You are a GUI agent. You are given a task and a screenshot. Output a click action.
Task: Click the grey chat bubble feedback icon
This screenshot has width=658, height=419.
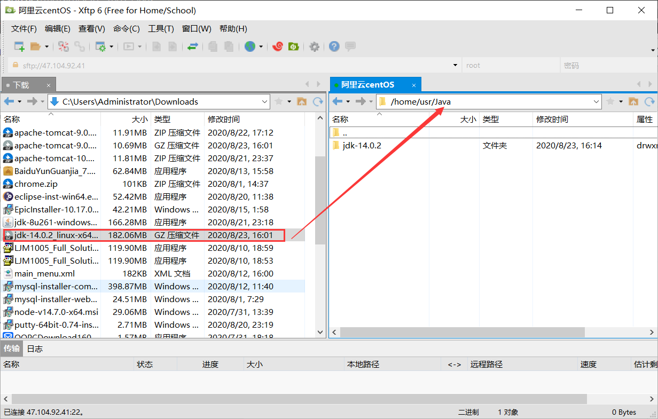coord(350,46)
